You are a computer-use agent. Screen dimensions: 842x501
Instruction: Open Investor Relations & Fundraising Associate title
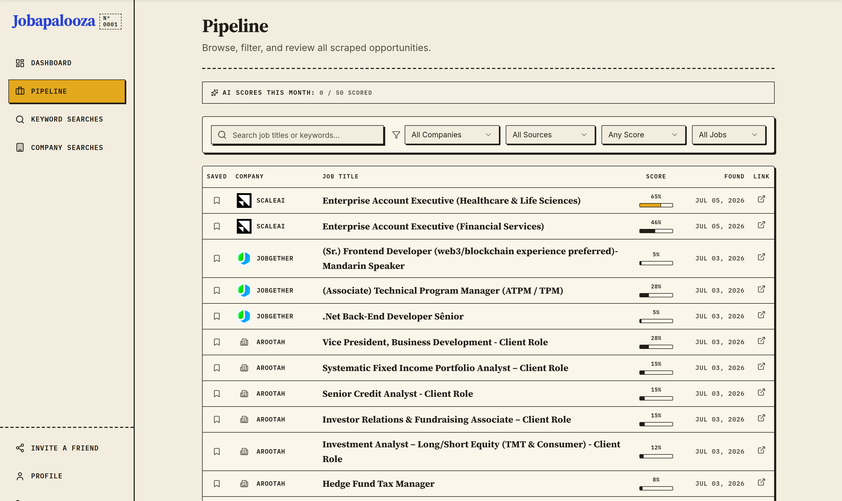click(447, 419)
